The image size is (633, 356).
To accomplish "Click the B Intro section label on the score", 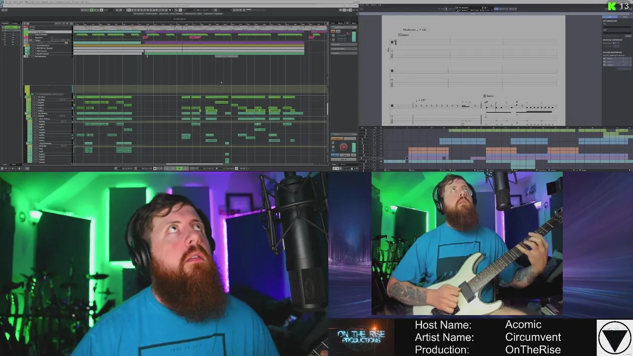I will [488, 96].
